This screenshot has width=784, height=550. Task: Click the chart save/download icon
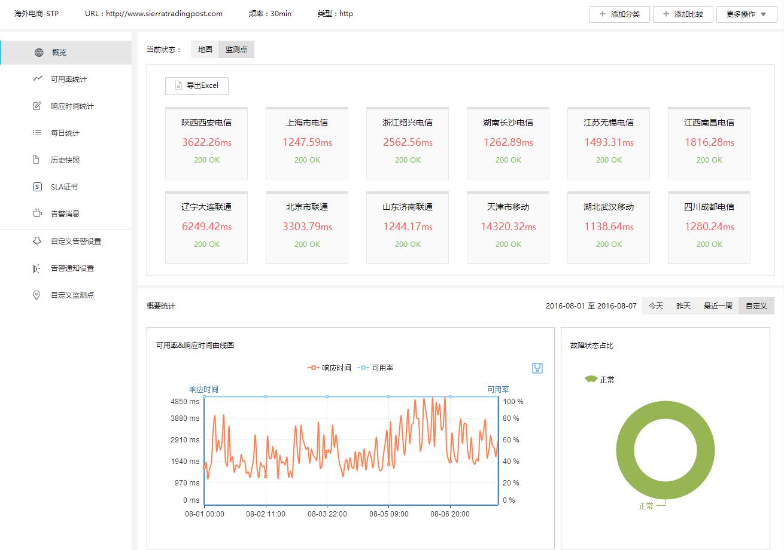(x=537, y=368)
